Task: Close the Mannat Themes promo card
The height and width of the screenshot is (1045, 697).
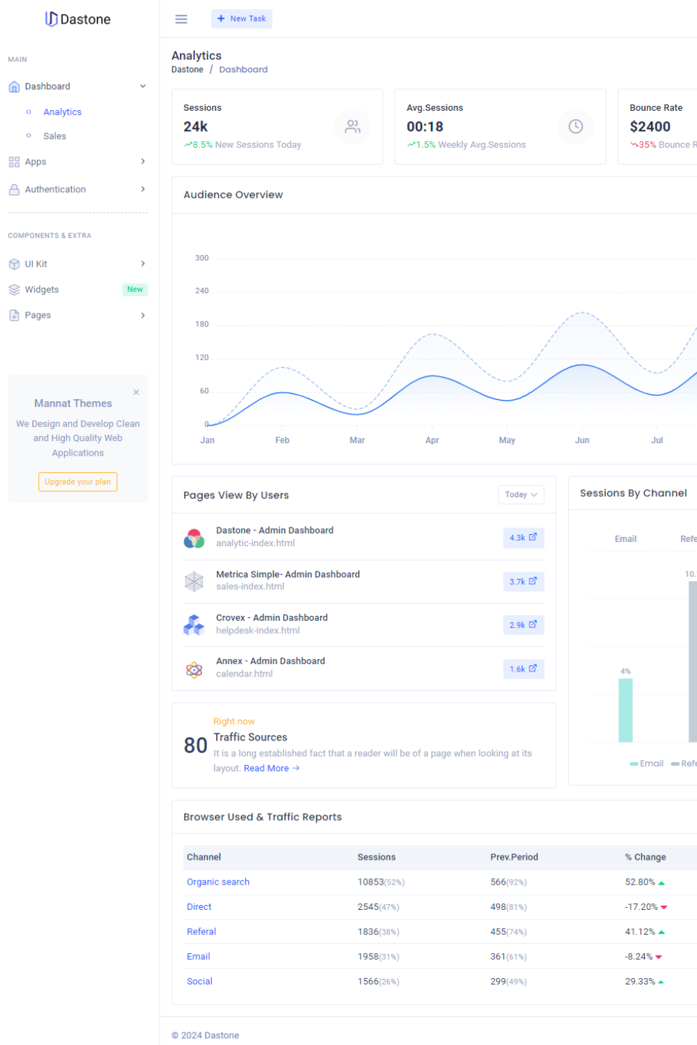Action: point(136,392)
